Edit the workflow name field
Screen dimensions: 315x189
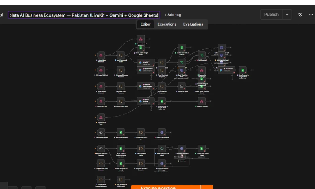pos(84,15)
